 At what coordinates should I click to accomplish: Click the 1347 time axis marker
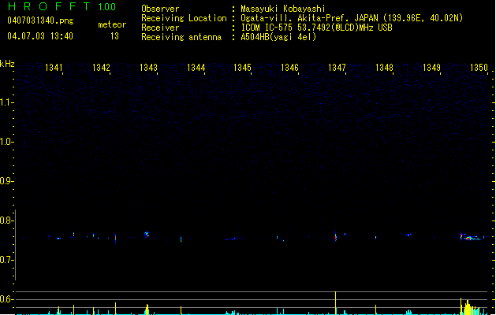pyautogui.click(x=337, y=68)
